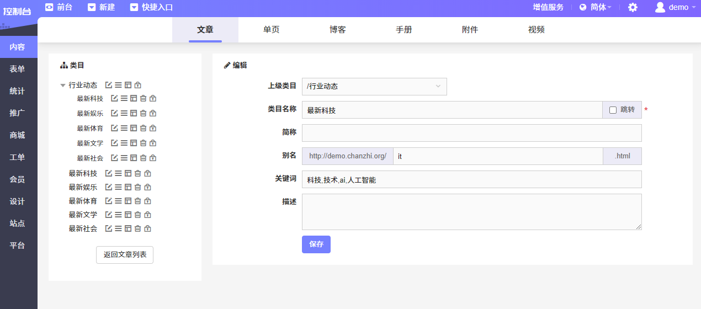The image size is (701, 309).
Task: Open settings via the gear icon
Action: pos(633,7)
